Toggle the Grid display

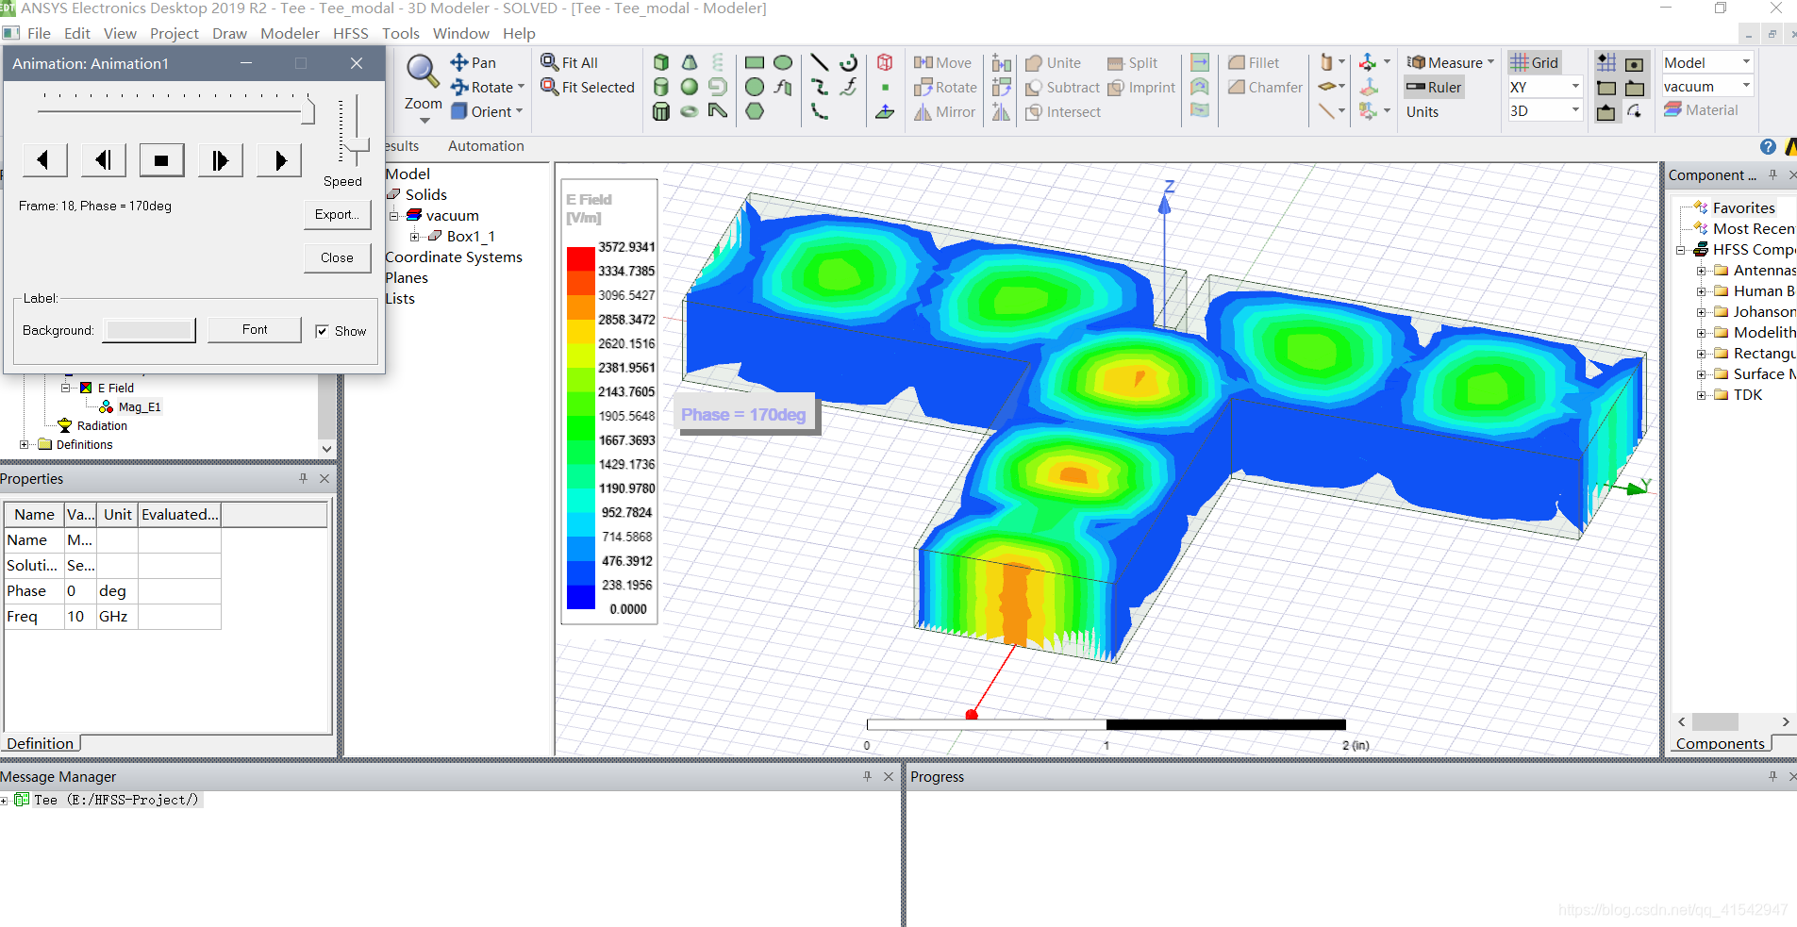click(1534, 62)
